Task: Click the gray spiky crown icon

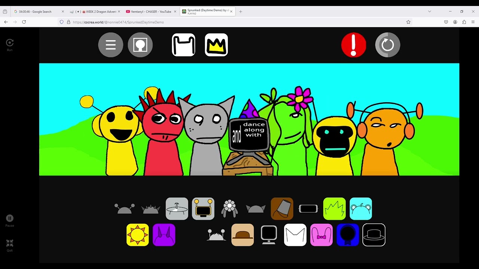Action: [151, 209]
